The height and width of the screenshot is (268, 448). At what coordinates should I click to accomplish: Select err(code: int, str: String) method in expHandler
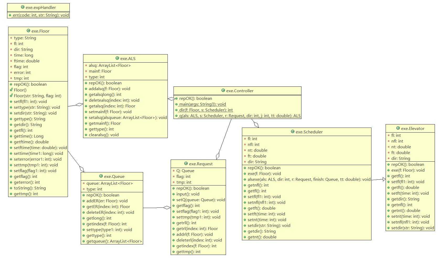(41, 15)
